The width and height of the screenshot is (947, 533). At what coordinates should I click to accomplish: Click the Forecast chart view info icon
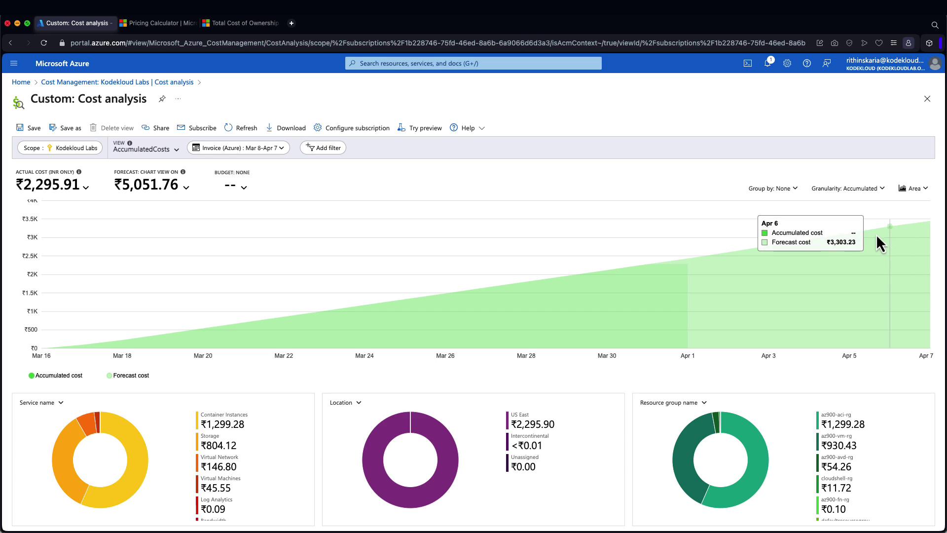click(183, 172)
